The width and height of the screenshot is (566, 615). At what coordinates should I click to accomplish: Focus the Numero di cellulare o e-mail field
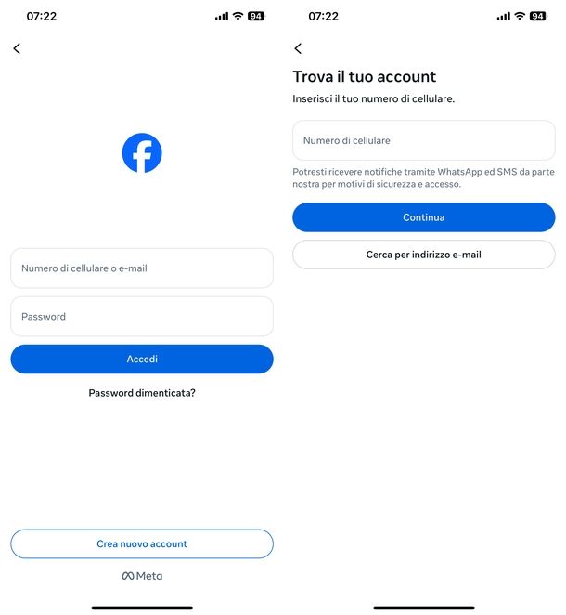click(x=142, y=268)
